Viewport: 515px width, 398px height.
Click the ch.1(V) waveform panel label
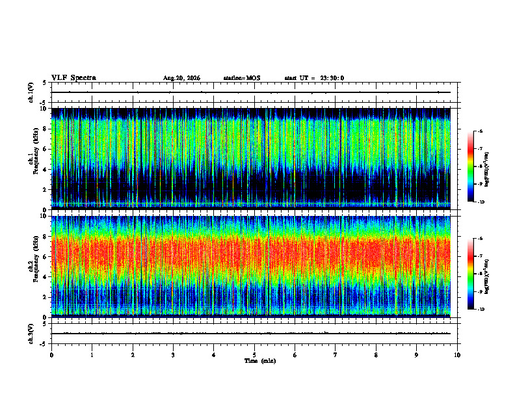coord(31,92)
